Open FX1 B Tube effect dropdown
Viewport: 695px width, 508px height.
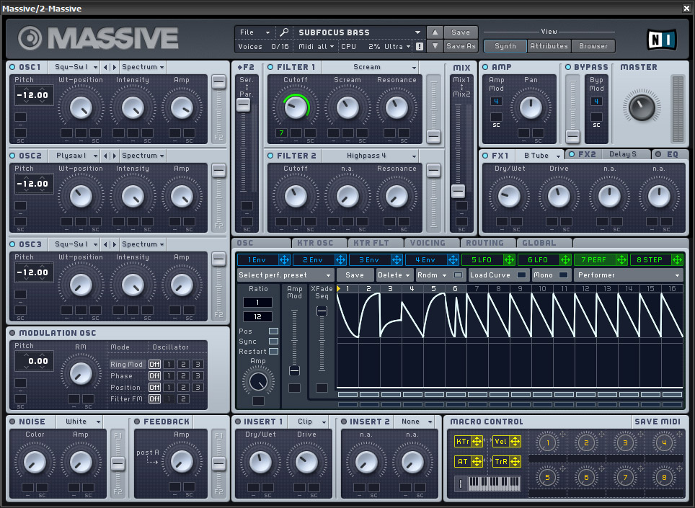point(539,156)
